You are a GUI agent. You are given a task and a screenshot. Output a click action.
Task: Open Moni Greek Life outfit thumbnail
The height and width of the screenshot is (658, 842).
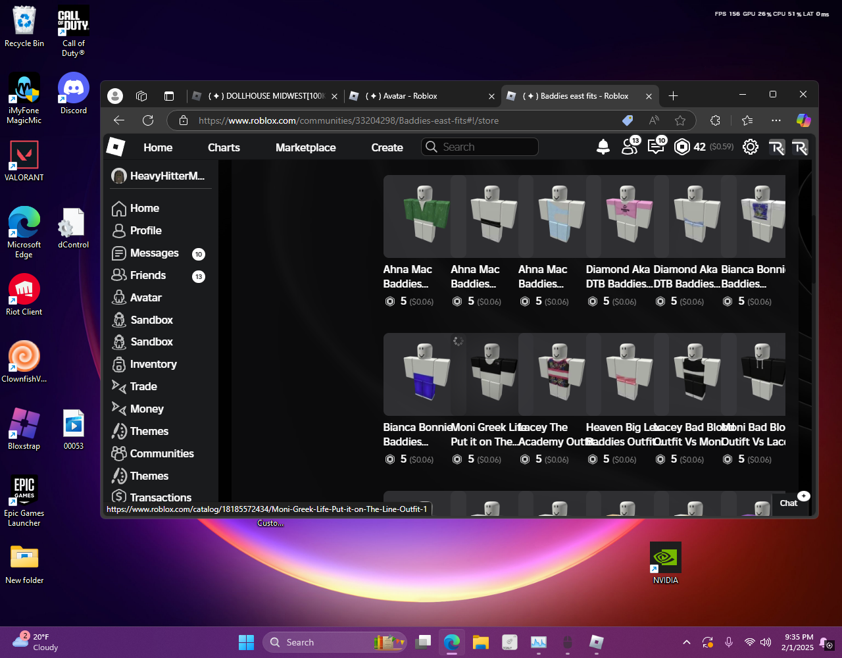pyautogui.click(x=492, y=374)
